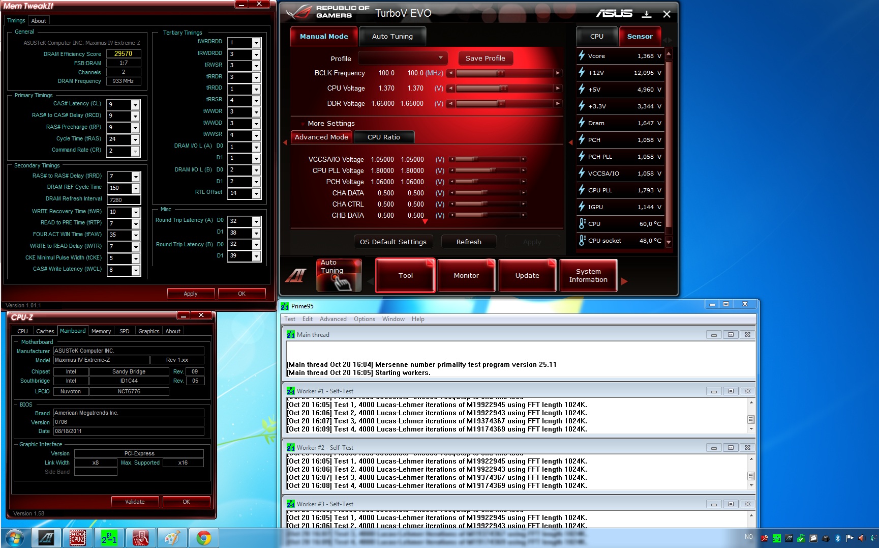Open AI Suite from the taskbar
This screenshot has height=548, width=879.
coord(46,538)
